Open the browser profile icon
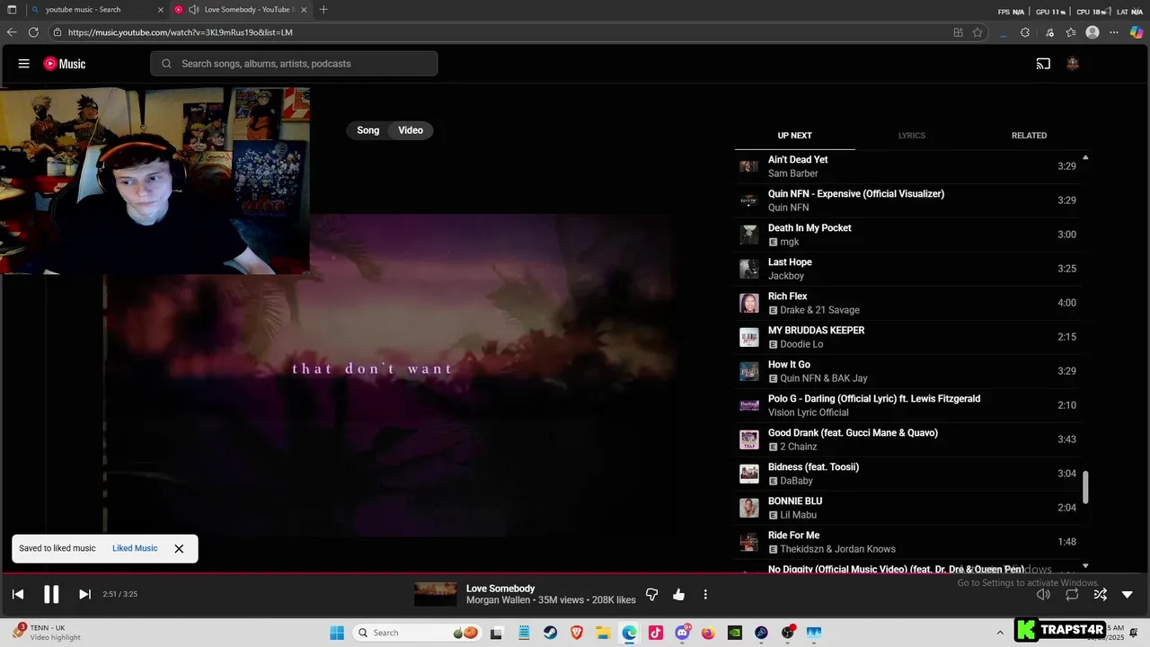Viewport: 1150px width, 647px height. point(1092,32)
